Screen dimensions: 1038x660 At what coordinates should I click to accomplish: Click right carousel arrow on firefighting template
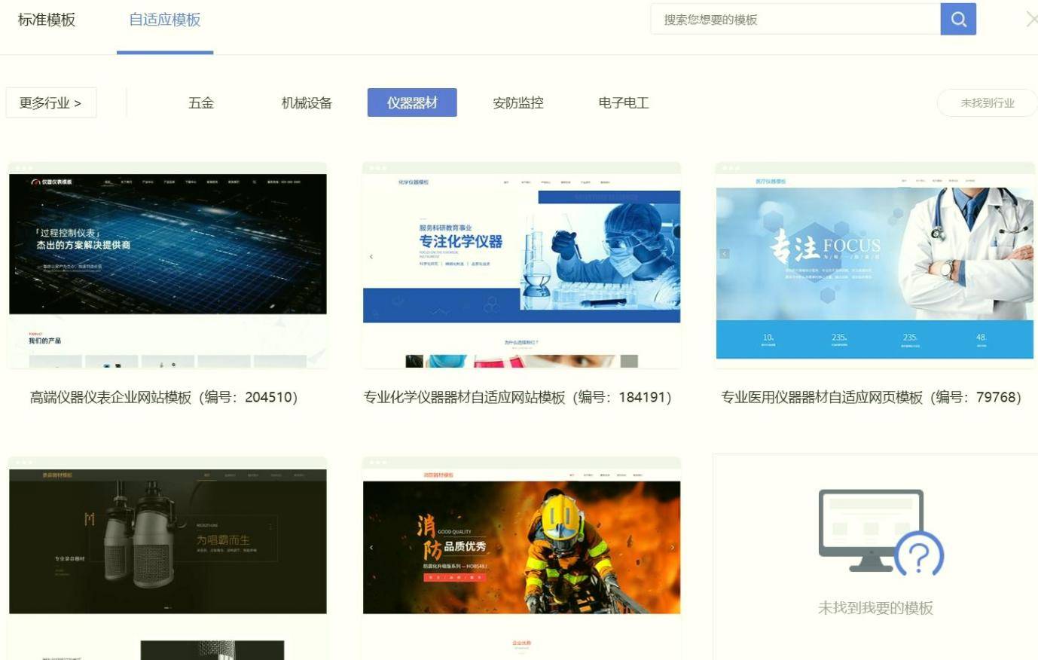(x=672, y=548)
